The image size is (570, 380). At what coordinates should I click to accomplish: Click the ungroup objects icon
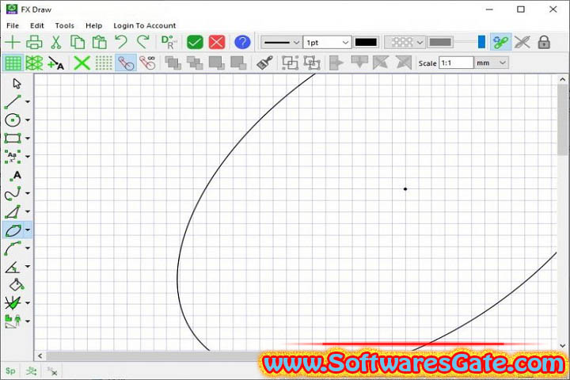click(x=312, y=63)
